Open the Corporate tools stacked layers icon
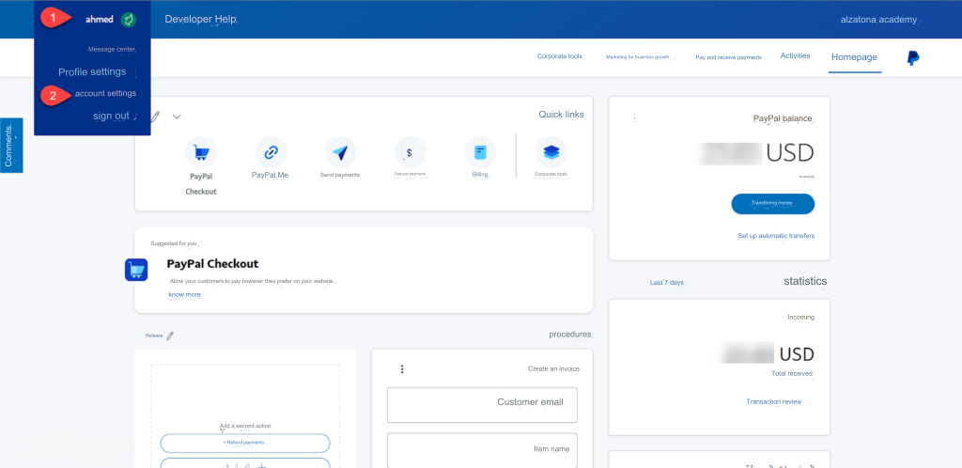 551,152
